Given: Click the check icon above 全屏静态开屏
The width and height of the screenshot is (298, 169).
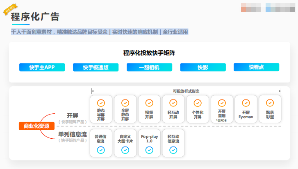Looking at the screenshot, I should (x=125, y=103).
